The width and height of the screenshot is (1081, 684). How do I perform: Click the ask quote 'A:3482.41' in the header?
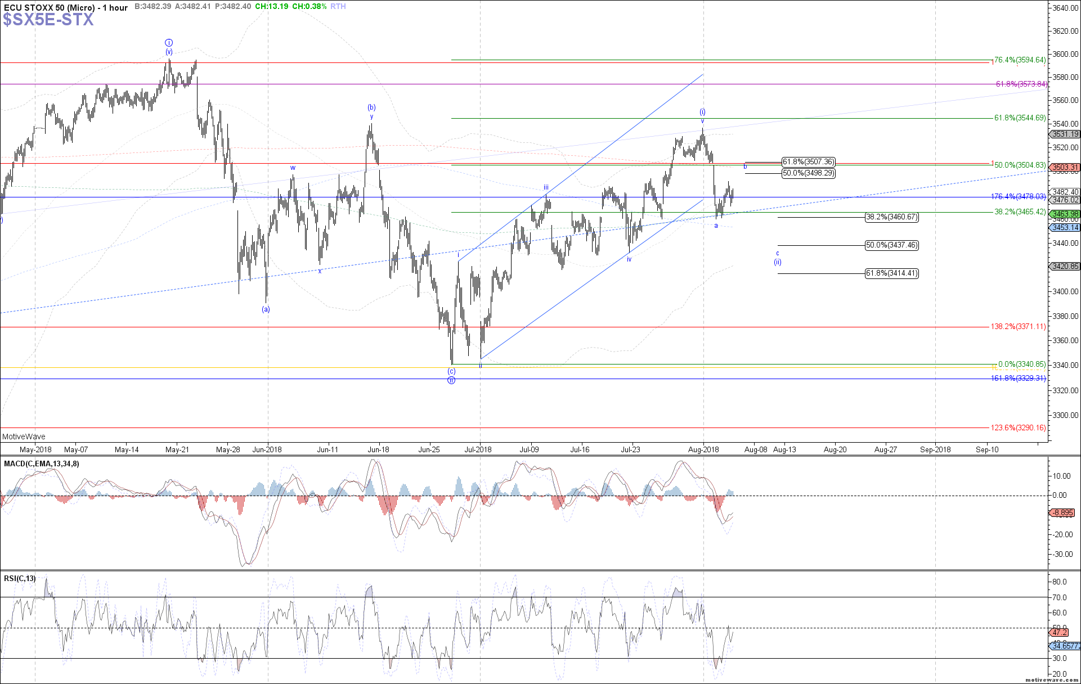[193, 7]
